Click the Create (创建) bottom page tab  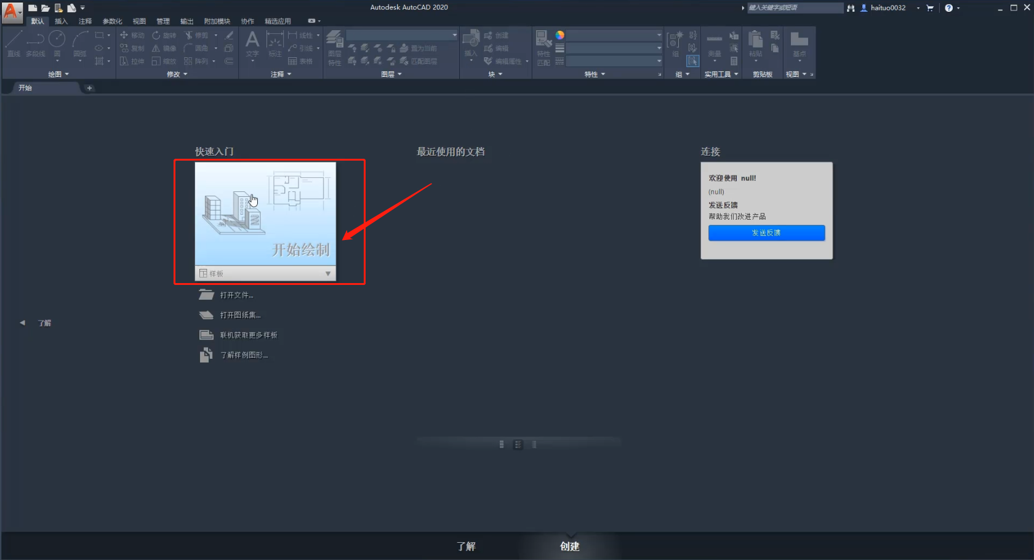pyautogui.click(x=569, y=546)
